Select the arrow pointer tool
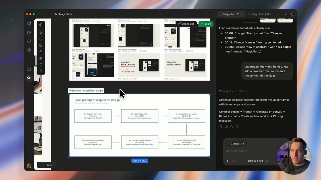Image resolution: width=321 pixels, height=180 pixels. [x=41, y=33]
